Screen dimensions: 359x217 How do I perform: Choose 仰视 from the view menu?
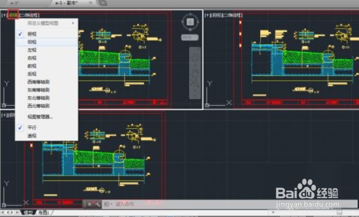click(47, 42)
